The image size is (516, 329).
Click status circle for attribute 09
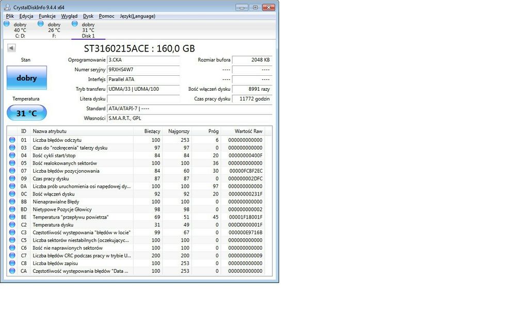pos(12,178)
